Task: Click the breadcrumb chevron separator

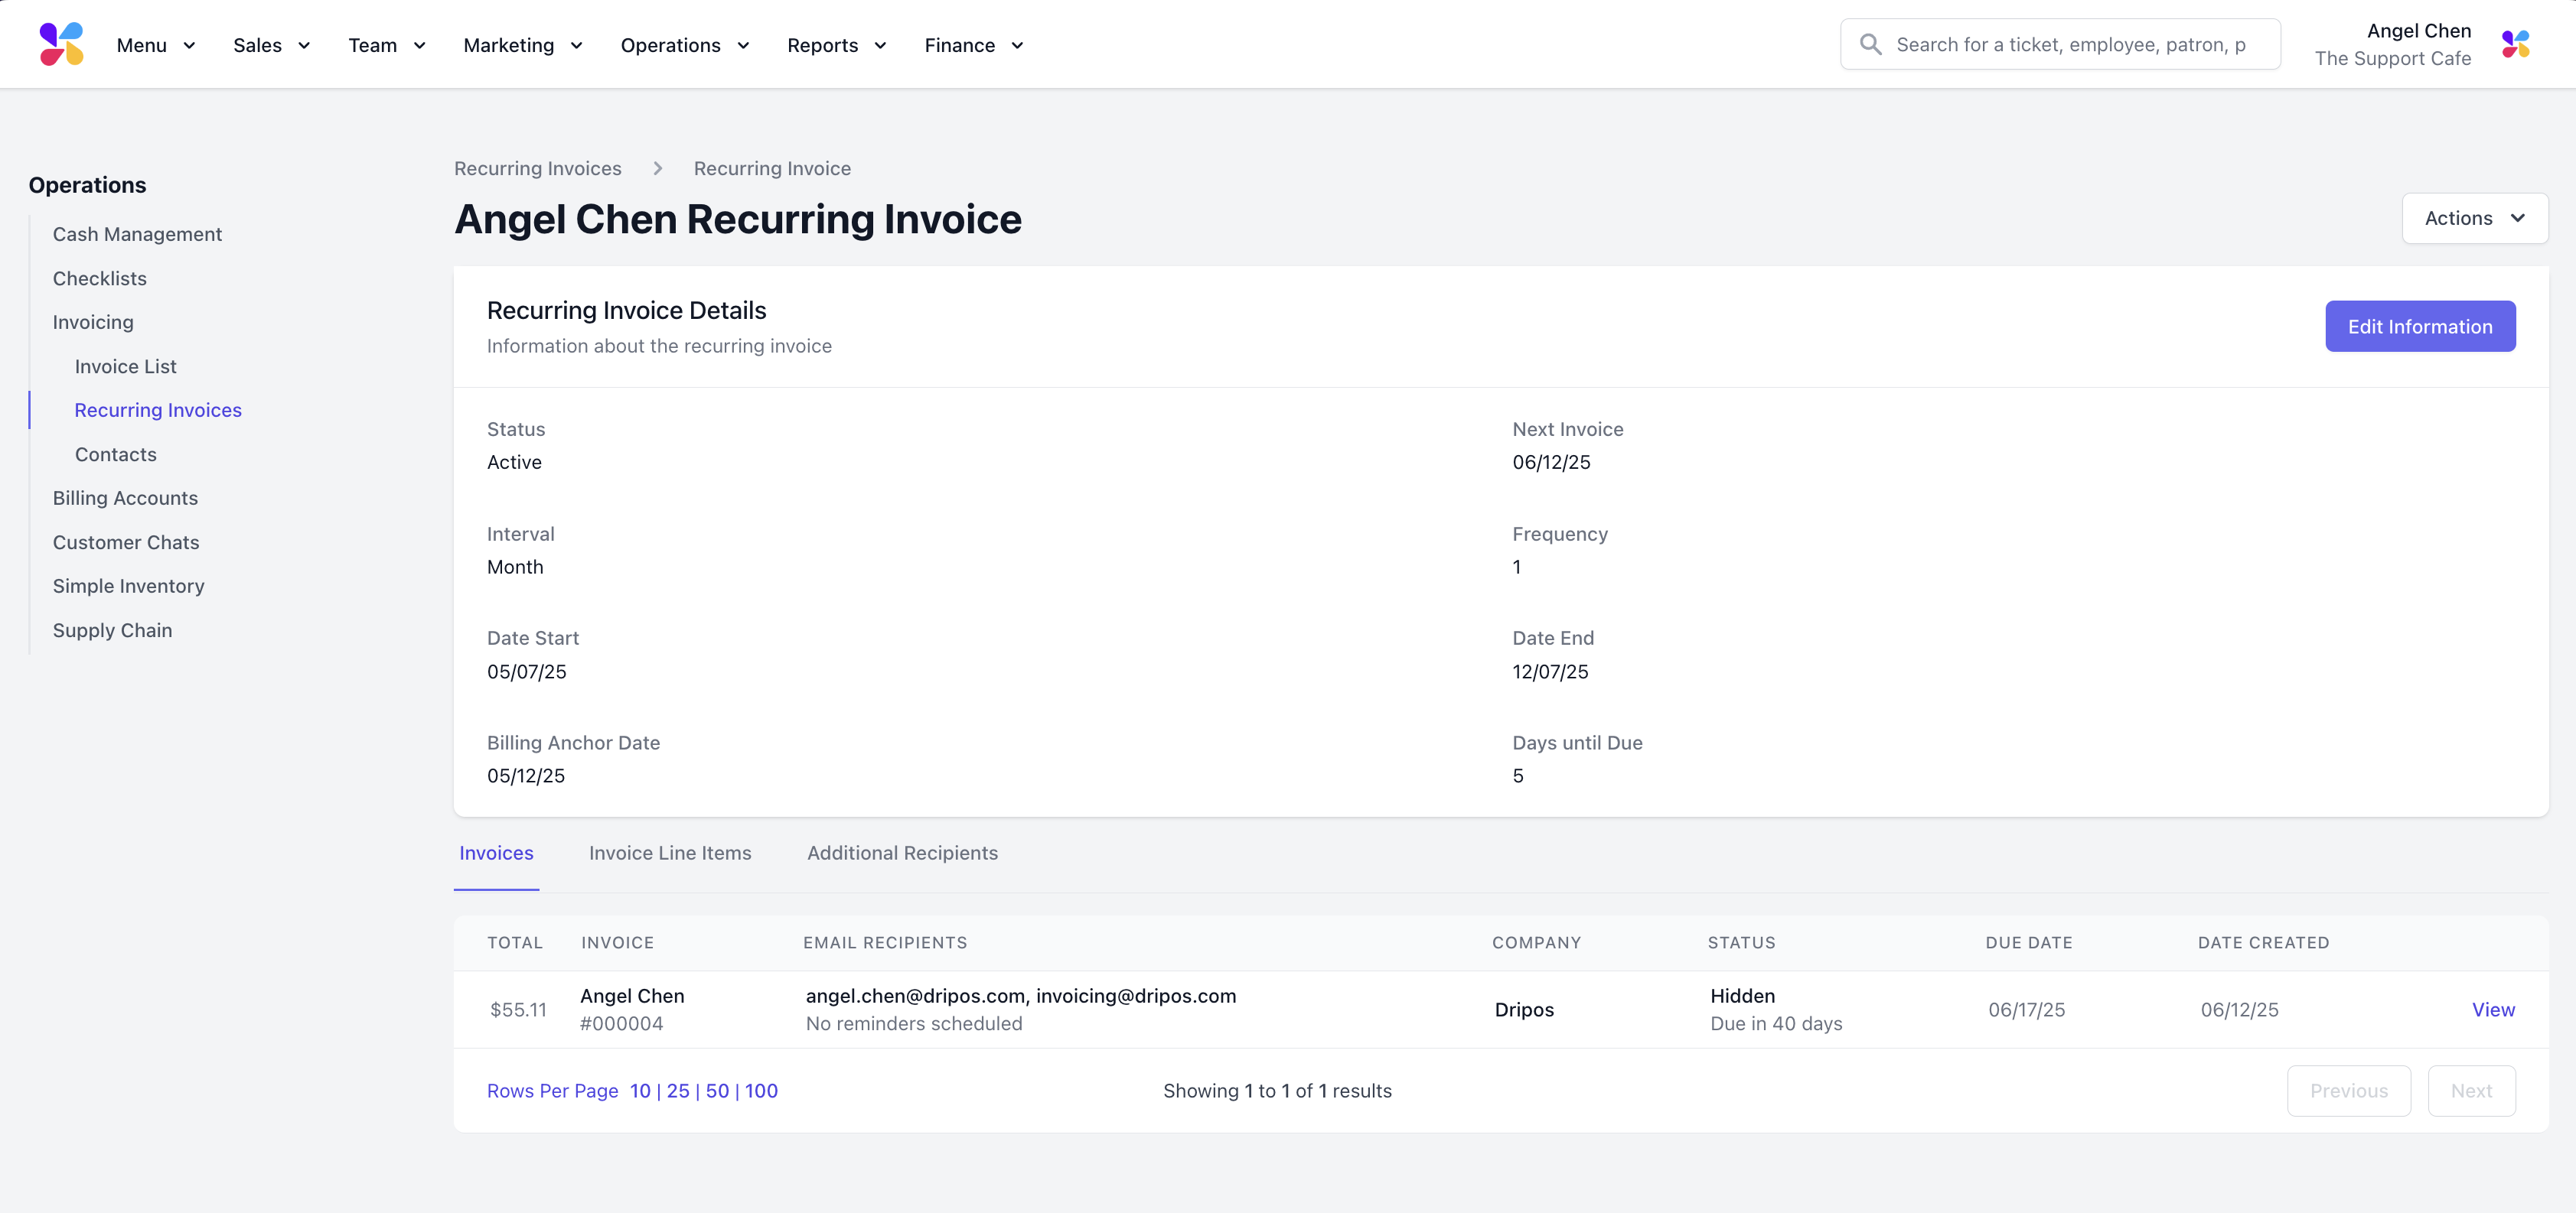Action: pyautogui.click(x=658, y=169)
